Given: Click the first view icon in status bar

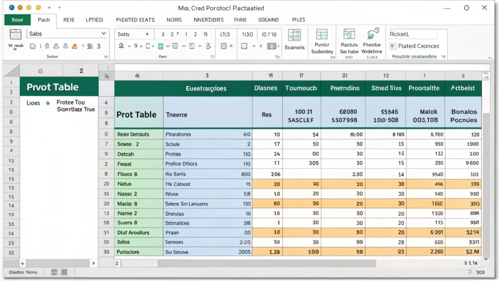Looking at the screenshot, I should (x=54, y=272).
